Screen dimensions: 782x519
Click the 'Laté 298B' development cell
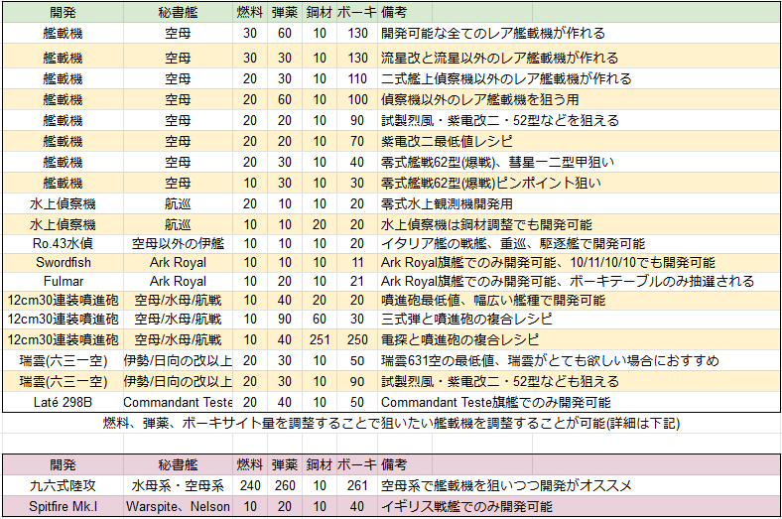pos(63,402)
